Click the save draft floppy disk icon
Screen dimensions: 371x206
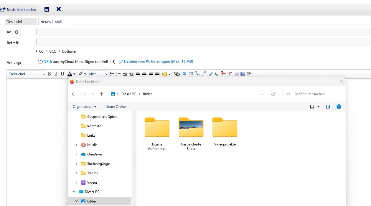click(47, 9)
